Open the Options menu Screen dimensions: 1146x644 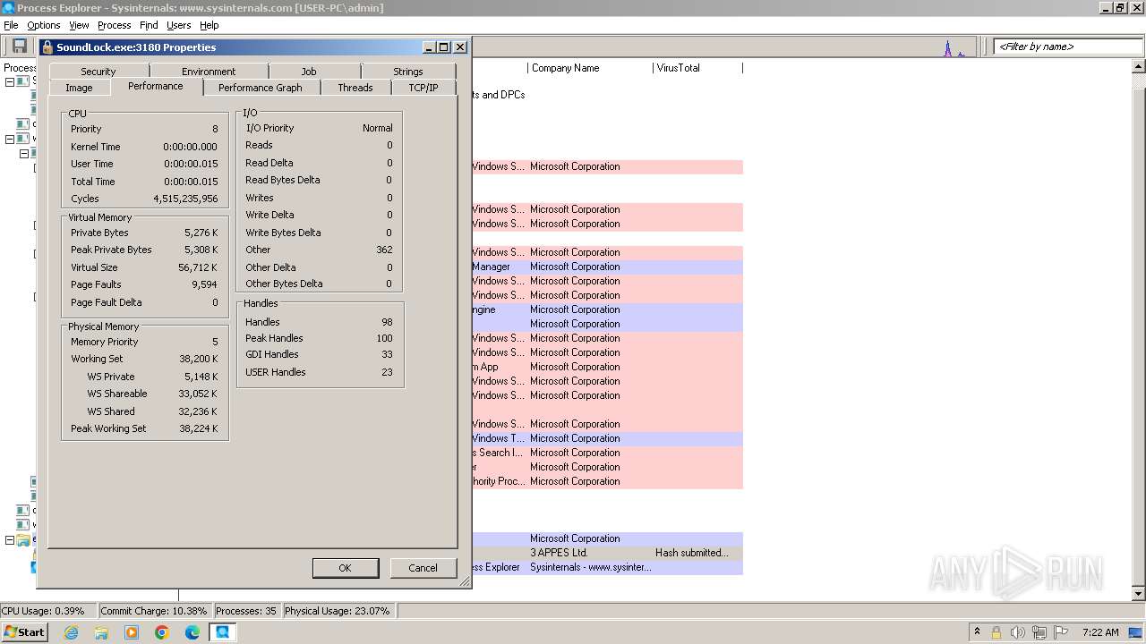pos(44,25)
